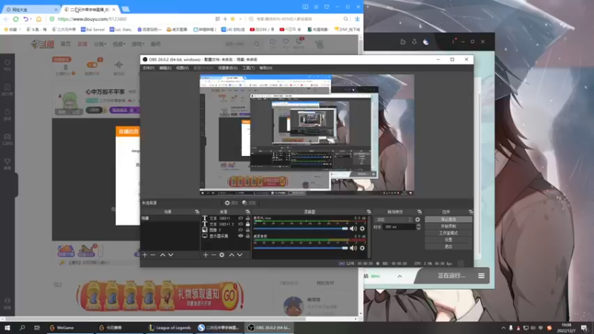
Task: Move source up in OBS Sources panel
Action: coord(232,255)
